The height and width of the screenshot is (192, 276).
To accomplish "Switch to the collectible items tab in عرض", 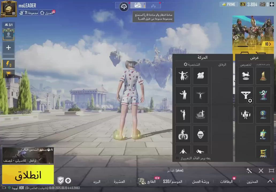I will (263, 65).
